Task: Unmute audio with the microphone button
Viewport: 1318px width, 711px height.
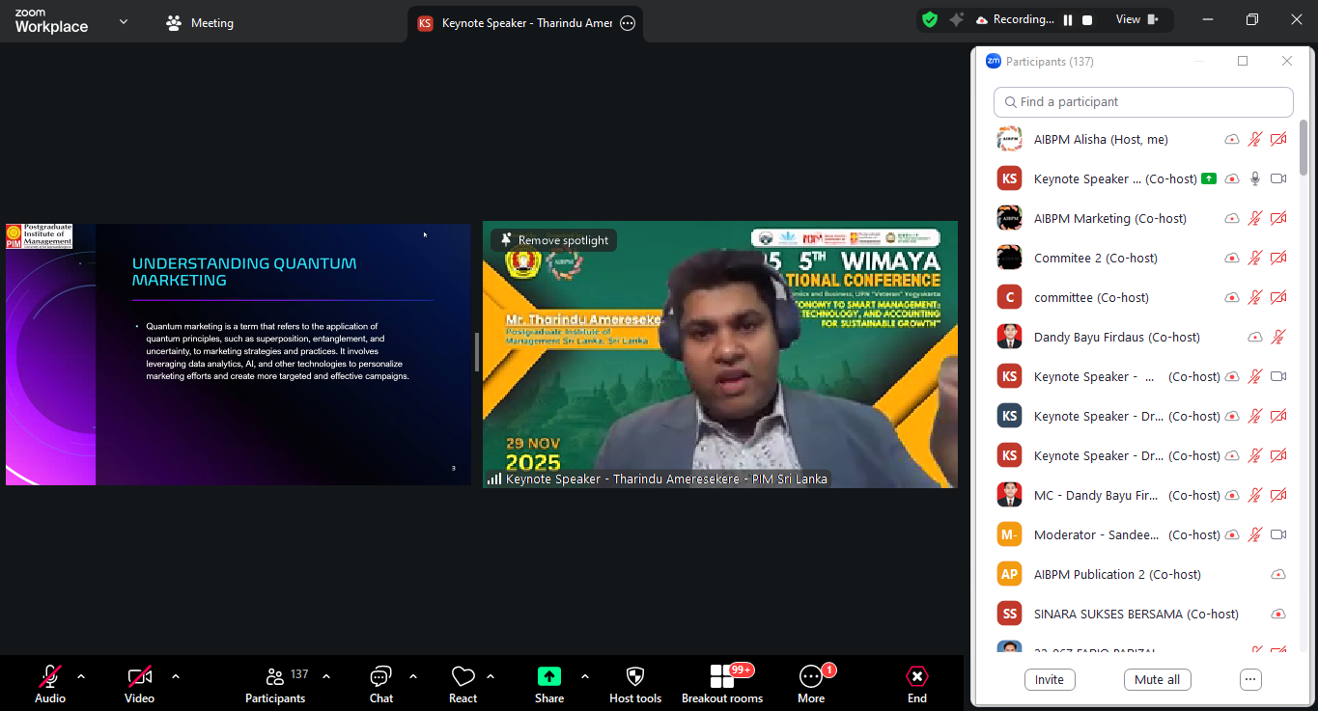Action: coord(50,683)
